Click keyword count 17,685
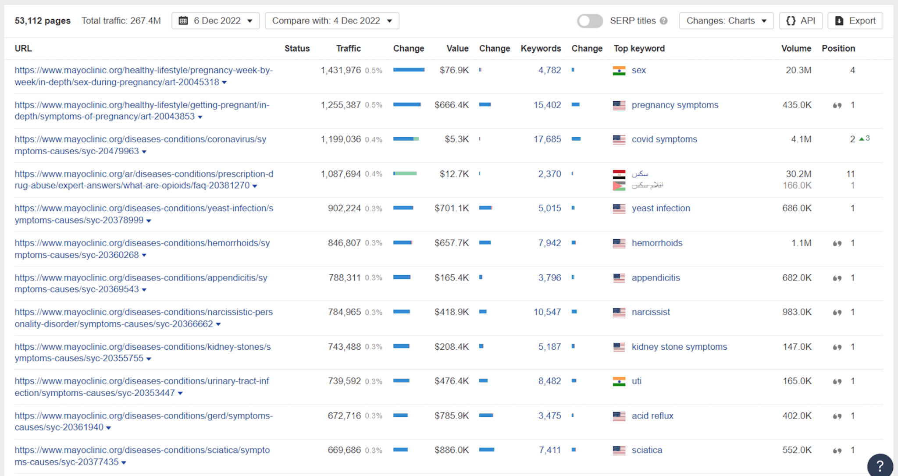898x476 pixels. [547, 139]
